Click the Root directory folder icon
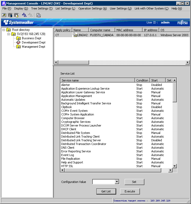Viewport: 191px width, 204px height. click(8, 30)
